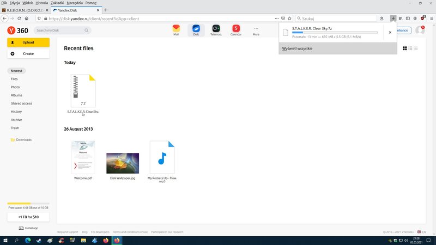Viewport: 436px width, 245px height.
Task: Switch to list view
Action: (416, 48)
